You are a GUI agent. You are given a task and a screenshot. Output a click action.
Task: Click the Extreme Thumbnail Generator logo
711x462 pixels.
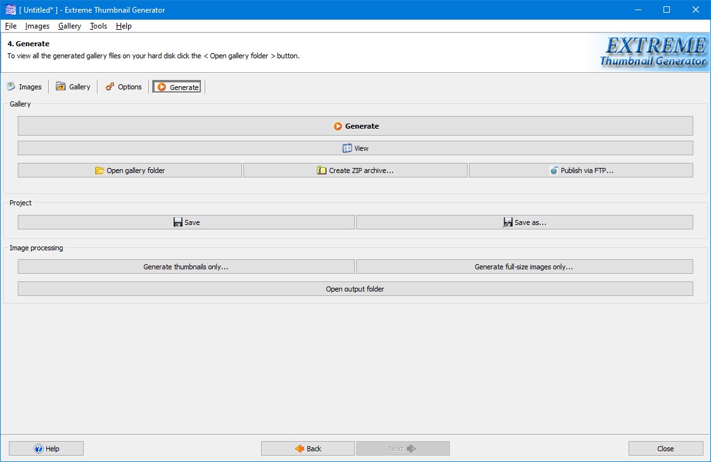tap(653, 52)
